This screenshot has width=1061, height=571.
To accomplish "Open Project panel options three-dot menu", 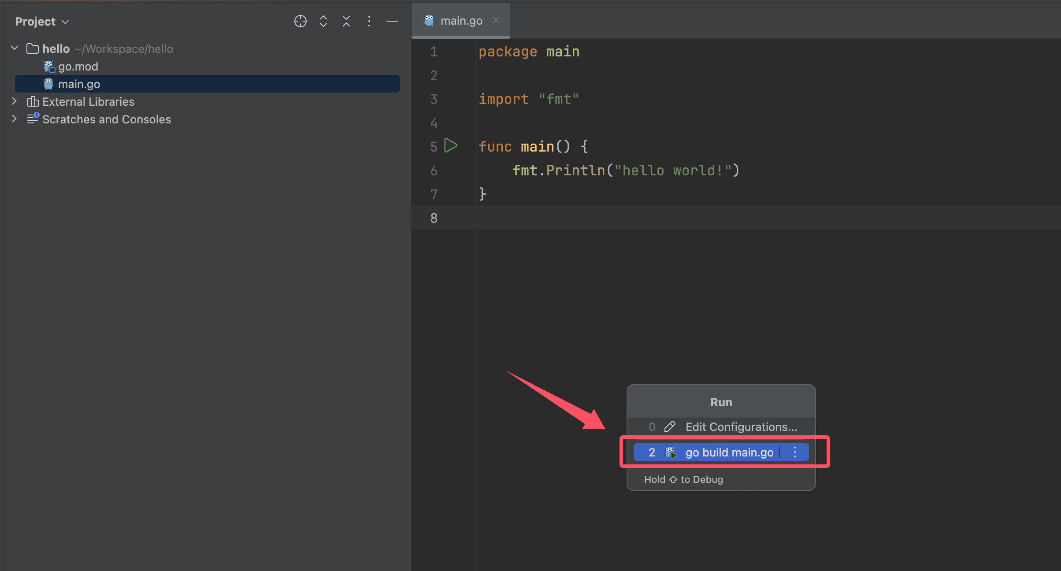I will (x=369, y=21).
